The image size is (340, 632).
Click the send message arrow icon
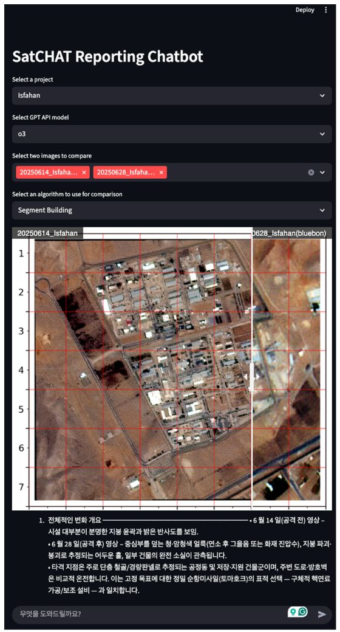click(x=322, y=614)
